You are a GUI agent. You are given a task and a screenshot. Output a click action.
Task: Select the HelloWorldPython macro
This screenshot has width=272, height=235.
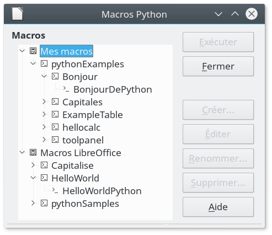coord(102,191)
